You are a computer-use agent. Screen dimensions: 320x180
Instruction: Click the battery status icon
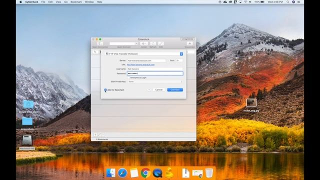click(x=262, y=2)
